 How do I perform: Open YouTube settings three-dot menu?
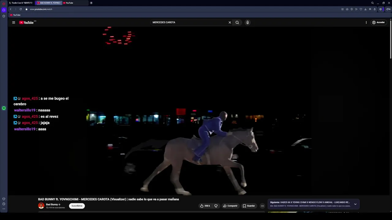366,22
